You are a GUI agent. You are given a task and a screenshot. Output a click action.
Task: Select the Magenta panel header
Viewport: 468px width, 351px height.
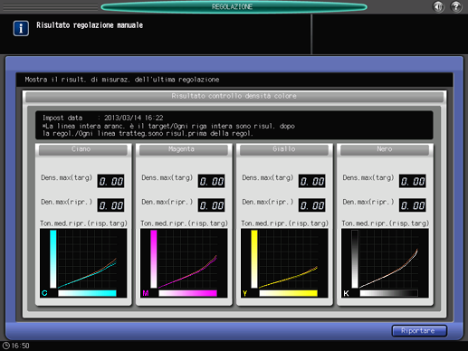coord(184,149)
